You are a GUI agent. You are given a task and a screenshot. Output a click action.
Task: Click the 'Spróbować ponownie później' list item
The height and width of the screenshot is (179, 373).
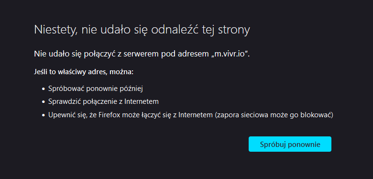pyautogui.click(x=95, y=89)
